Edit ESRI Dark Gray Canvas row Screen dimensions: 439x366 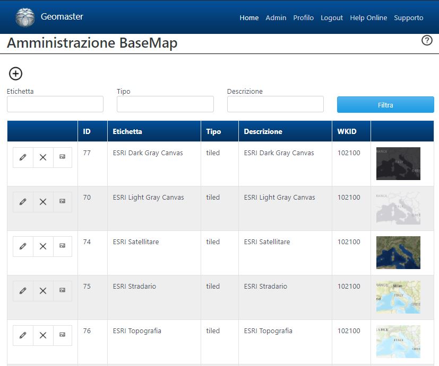pos(23,157)
